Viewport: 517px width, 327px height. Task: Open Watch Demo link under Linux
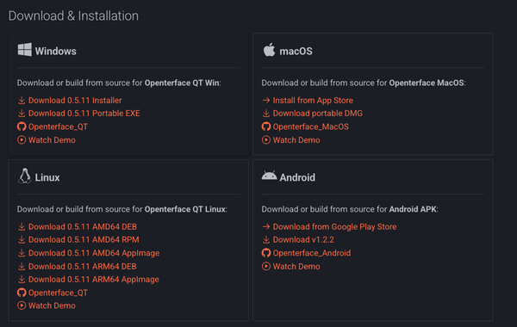(x=52, y=305)
